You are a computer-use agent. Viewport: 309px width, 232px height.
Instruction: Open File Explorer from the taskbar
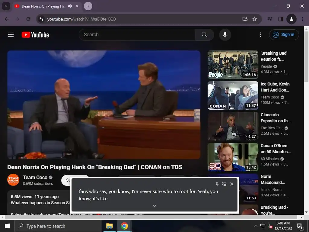(109, 226)
